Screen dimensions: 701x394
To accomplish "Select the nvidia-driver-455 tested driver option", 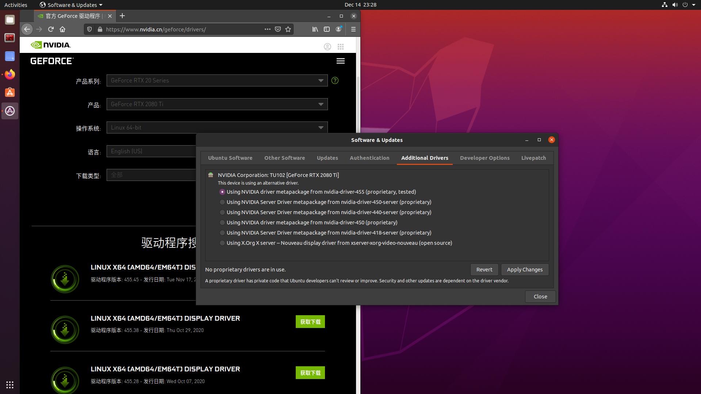I will (x=222, y=192).
